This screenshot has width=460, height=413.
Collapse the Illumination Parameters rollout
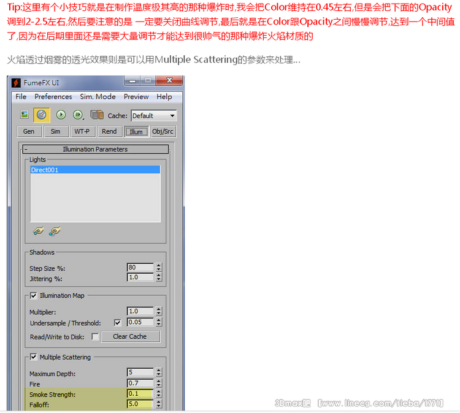point(95,149)
